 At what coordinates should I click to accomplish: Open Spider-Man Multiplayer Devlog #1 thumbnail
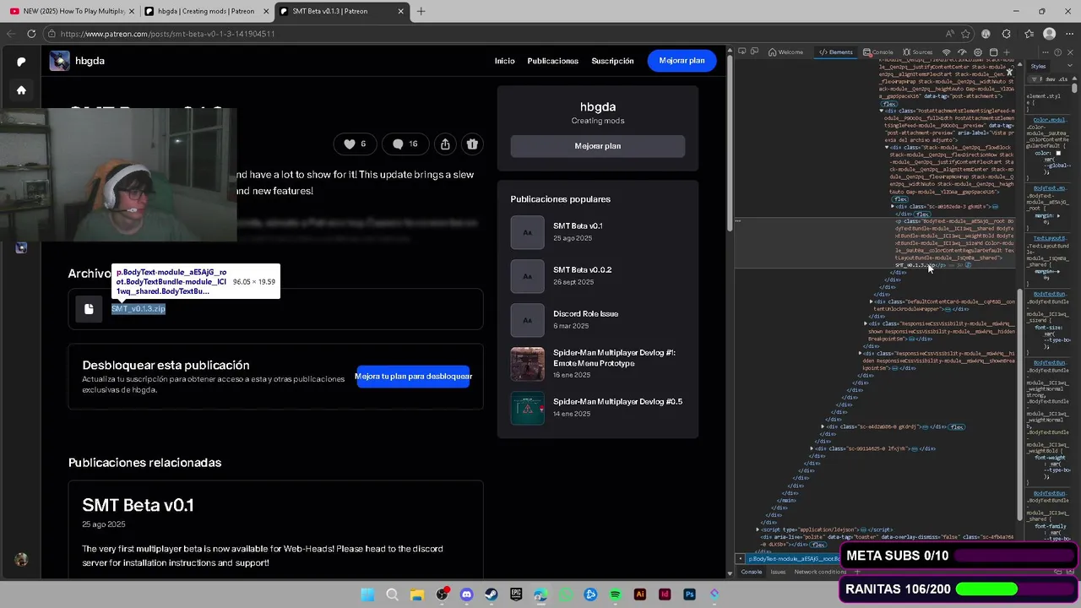[x=527, y=364]
